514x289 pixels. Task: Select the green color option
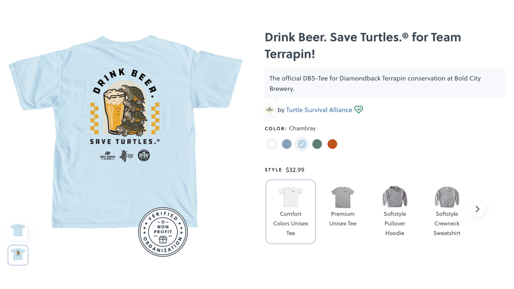pyautogui.click(x=317, y=144)
